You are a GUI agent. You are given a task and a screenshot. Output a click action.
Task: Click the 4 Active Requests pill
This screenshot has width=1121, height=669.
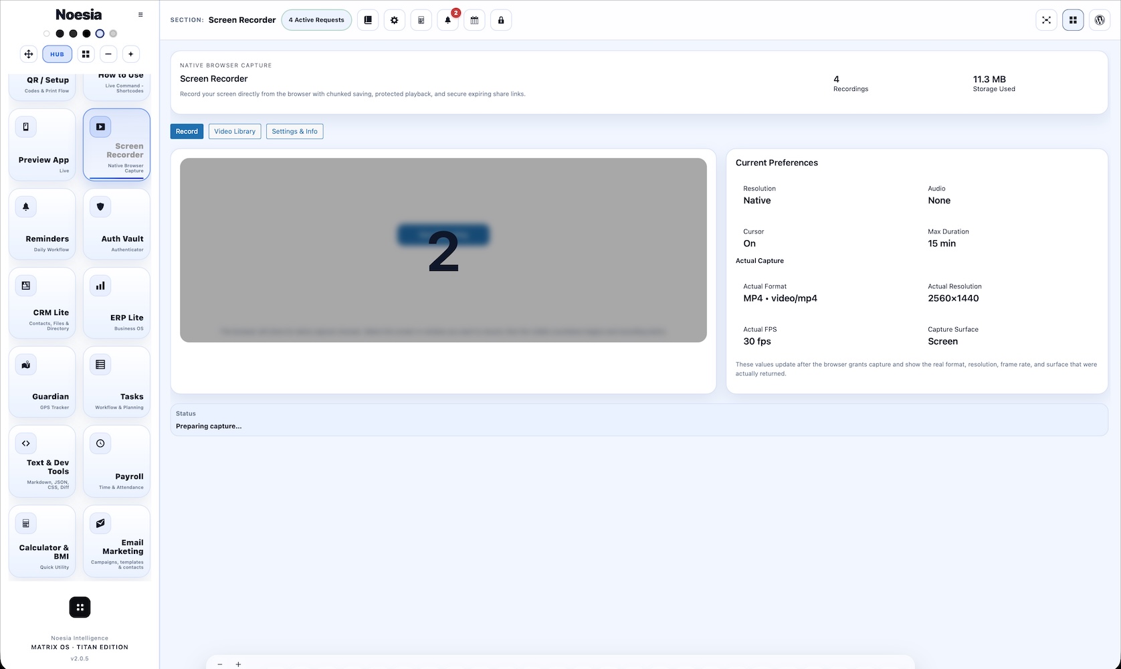316,20
